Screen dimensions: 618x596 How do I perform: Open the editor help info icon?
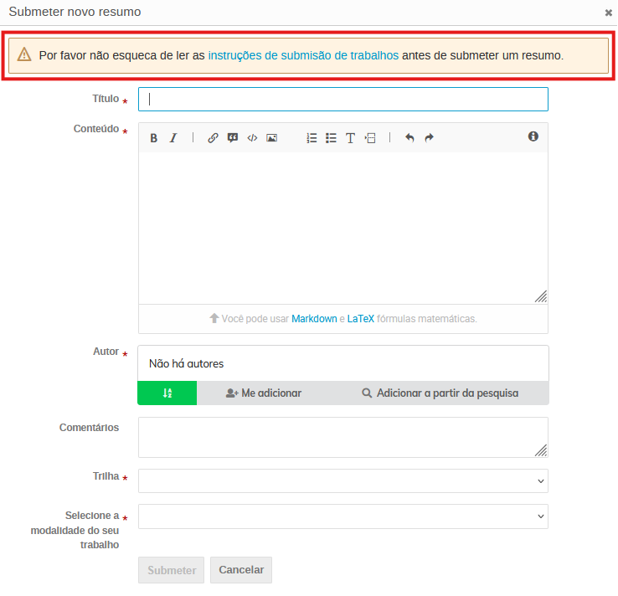tap(533, 136)
